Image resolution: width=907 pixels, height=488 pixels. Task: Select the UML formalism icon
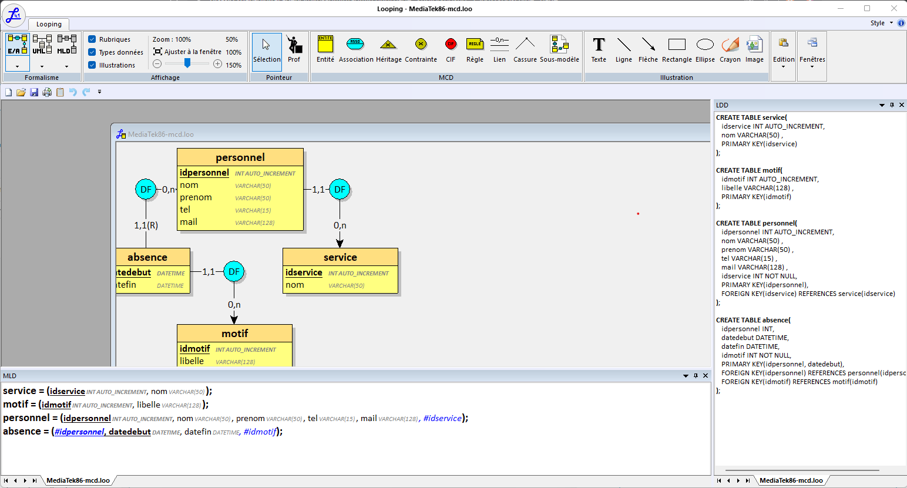point(42,45)
